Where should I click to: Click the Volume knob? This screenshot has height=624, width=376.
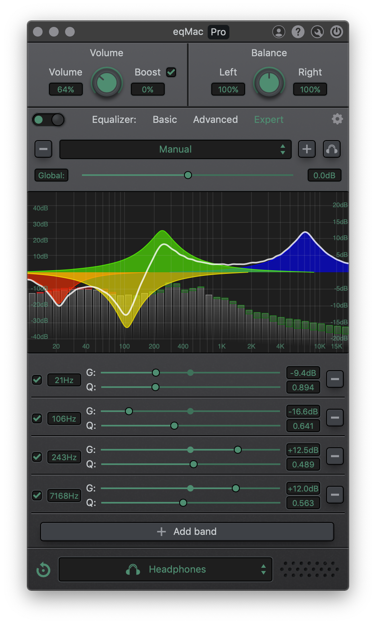tap(107, 83)
